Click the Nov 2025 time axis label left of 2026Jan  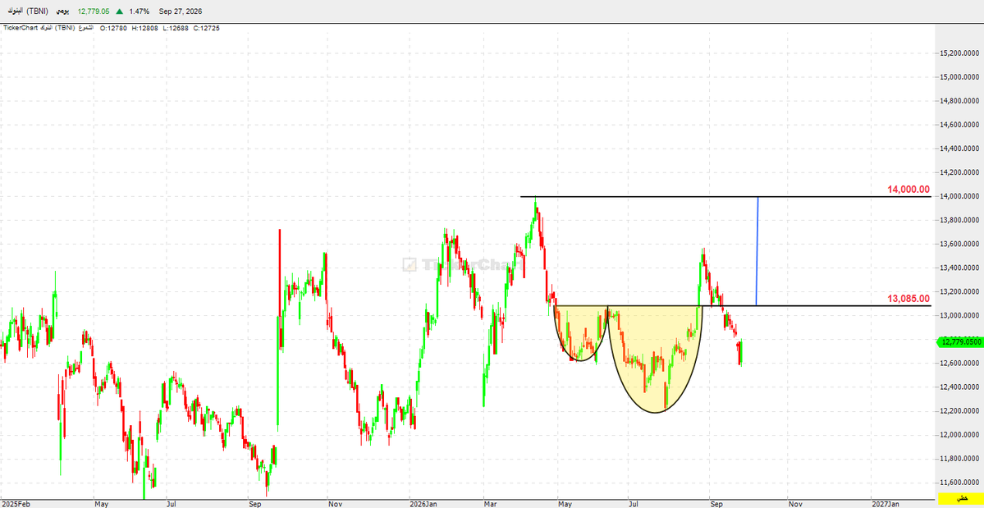tap(333, 504)
